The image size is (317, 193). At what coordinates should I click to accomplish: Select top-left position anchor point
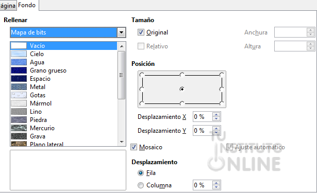click(x=142, y=75)
